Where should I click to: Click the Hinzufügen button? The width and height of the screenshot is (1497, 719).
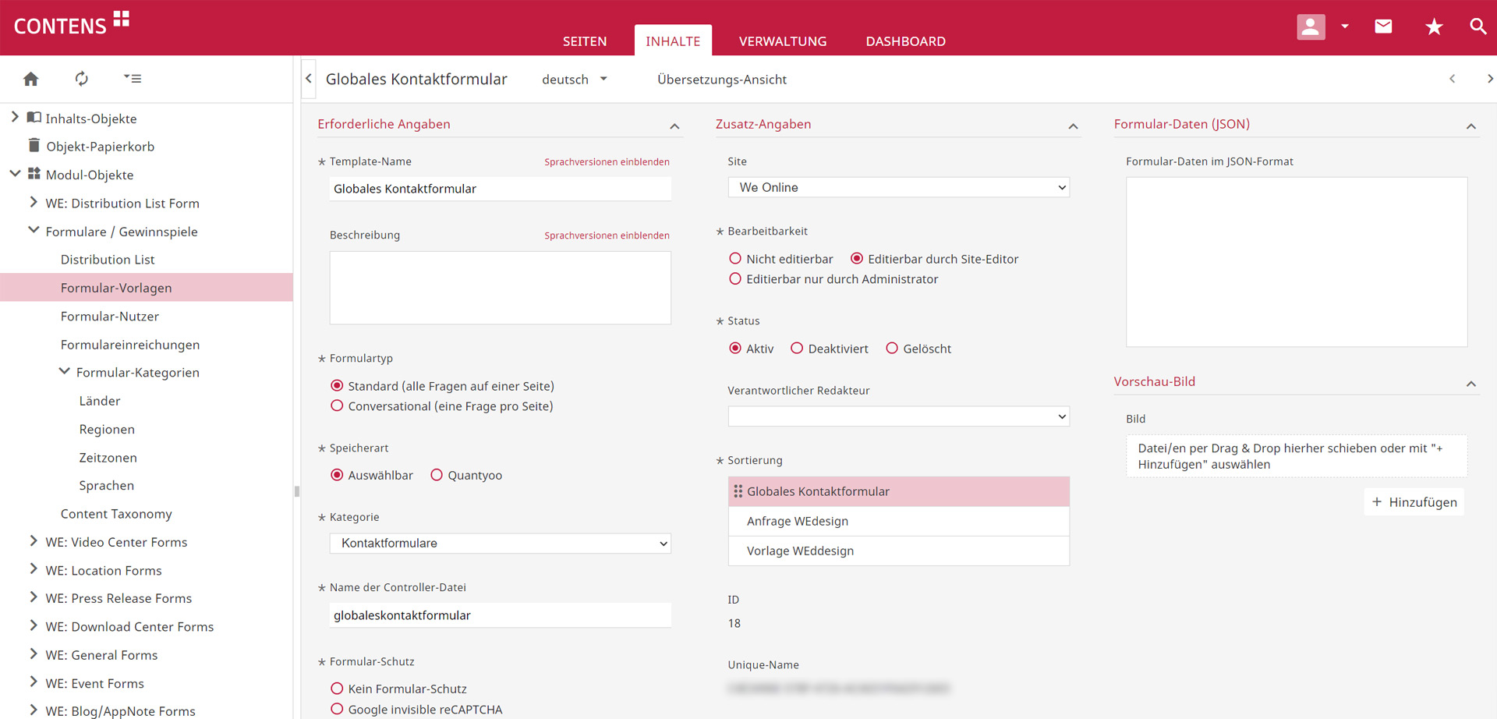(x=1414, y=502)
